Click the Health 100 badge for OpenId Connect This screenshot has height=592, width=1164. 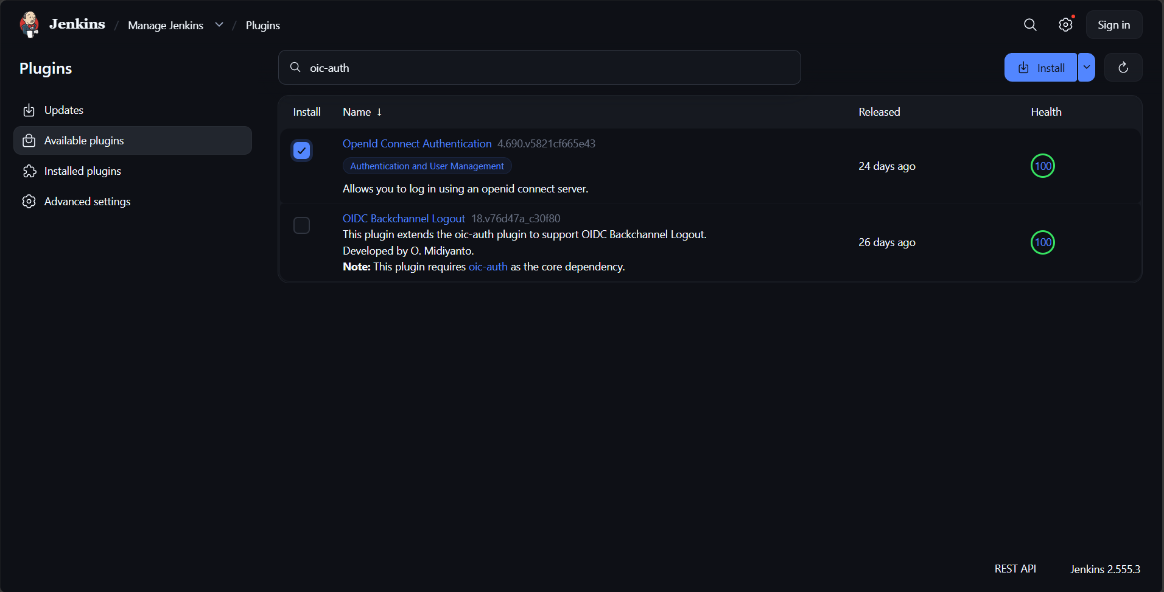pyautogui.click(x=1043, y=166)
